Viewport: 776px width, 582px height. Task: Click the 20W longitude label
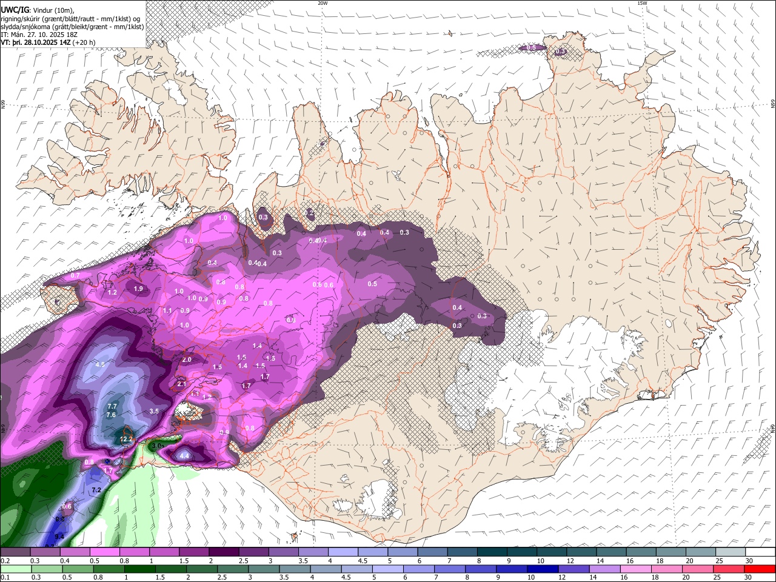(323, 3)
